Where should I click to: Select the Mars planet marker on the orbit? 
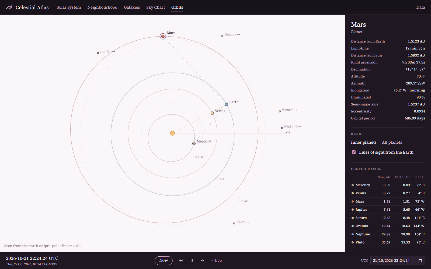pyautogui.click(x=163, y=36)
